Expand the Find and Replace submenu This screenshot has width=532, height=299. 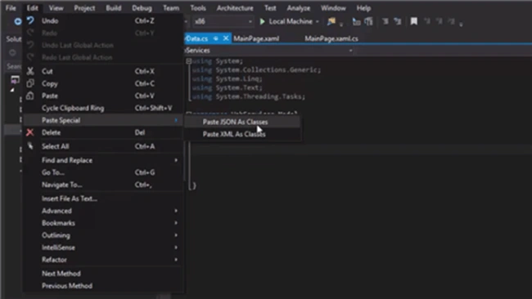(x=176, y=160)
